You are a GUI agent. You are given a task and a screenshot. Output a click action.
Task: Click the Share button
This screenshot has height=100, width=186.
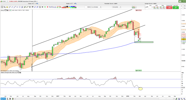pos(3,99)
